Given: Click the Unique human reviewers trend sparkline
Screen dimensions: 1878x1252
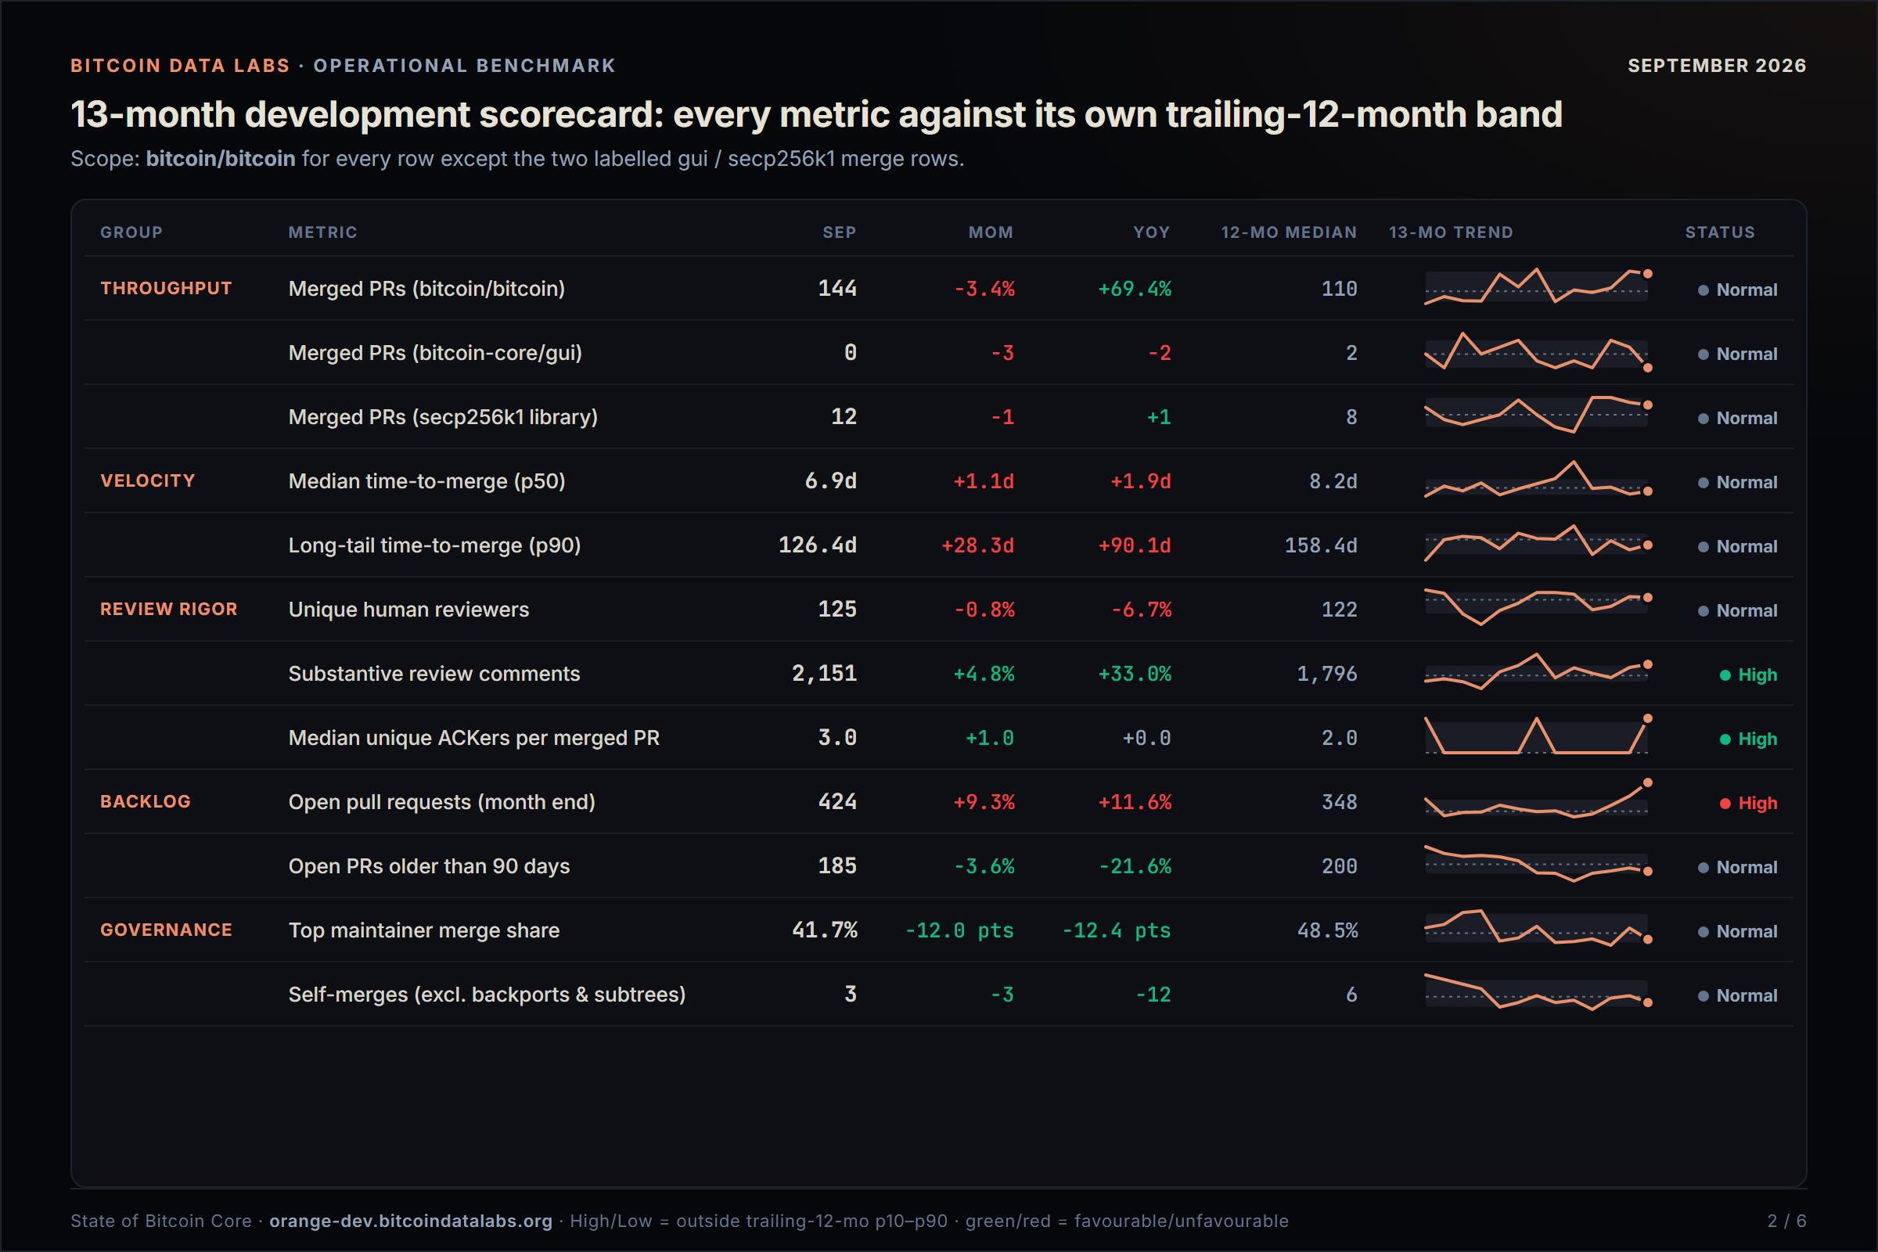Looking at the screenshot, I should pos(1538,608).
